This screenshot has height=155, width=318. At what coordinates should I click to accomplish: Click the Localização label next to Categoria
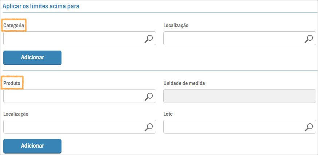(176, 25)
